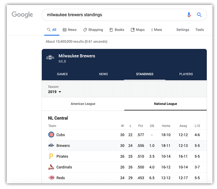The height and width of the screenshot is (189, 217).
Task: Click the Away column header
Action: click(183, 126)
